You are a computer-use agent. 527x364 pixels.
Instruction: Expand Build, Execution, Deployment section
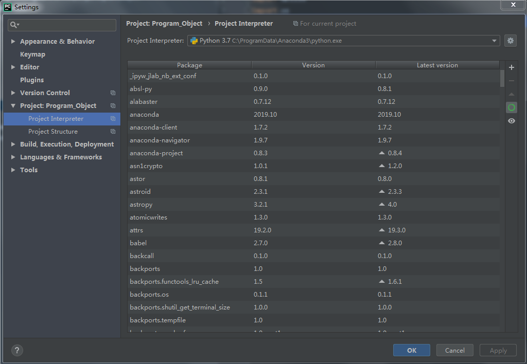pyautogui.click(x=13, y=144)
